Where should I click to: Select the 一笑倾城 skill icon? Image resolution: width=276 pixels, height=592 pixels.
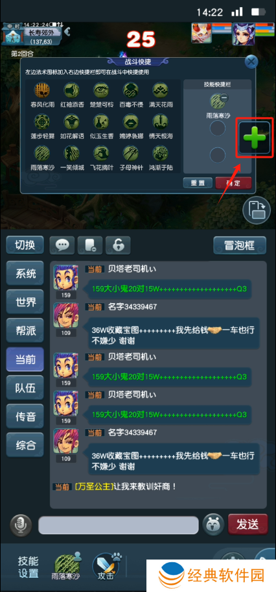(72, 153)
